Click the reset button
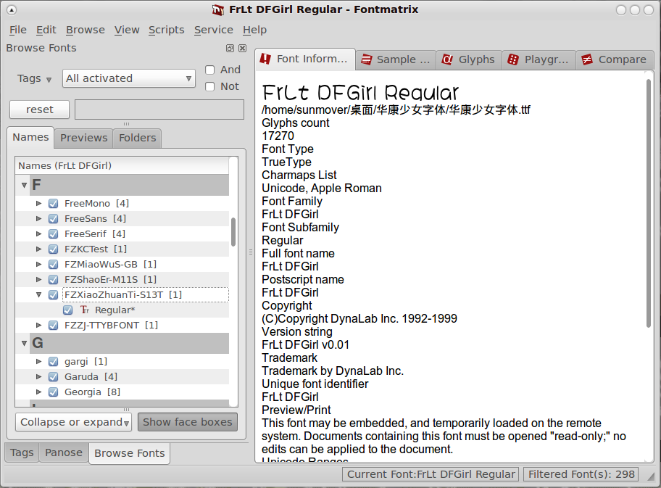Image resolution: width=661 pixels, height=488 pixels. pos(40,109)
